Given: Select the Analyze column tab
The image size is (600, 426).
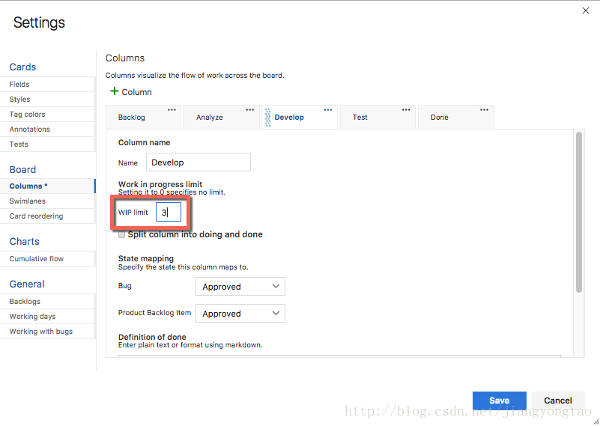Looking at the screenshot, I should click(x=222, y=117).
